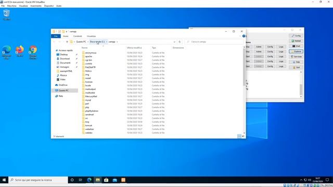Select the MercuryMail folder
Viewport: 333px width, 187px height.
[91, 97]
